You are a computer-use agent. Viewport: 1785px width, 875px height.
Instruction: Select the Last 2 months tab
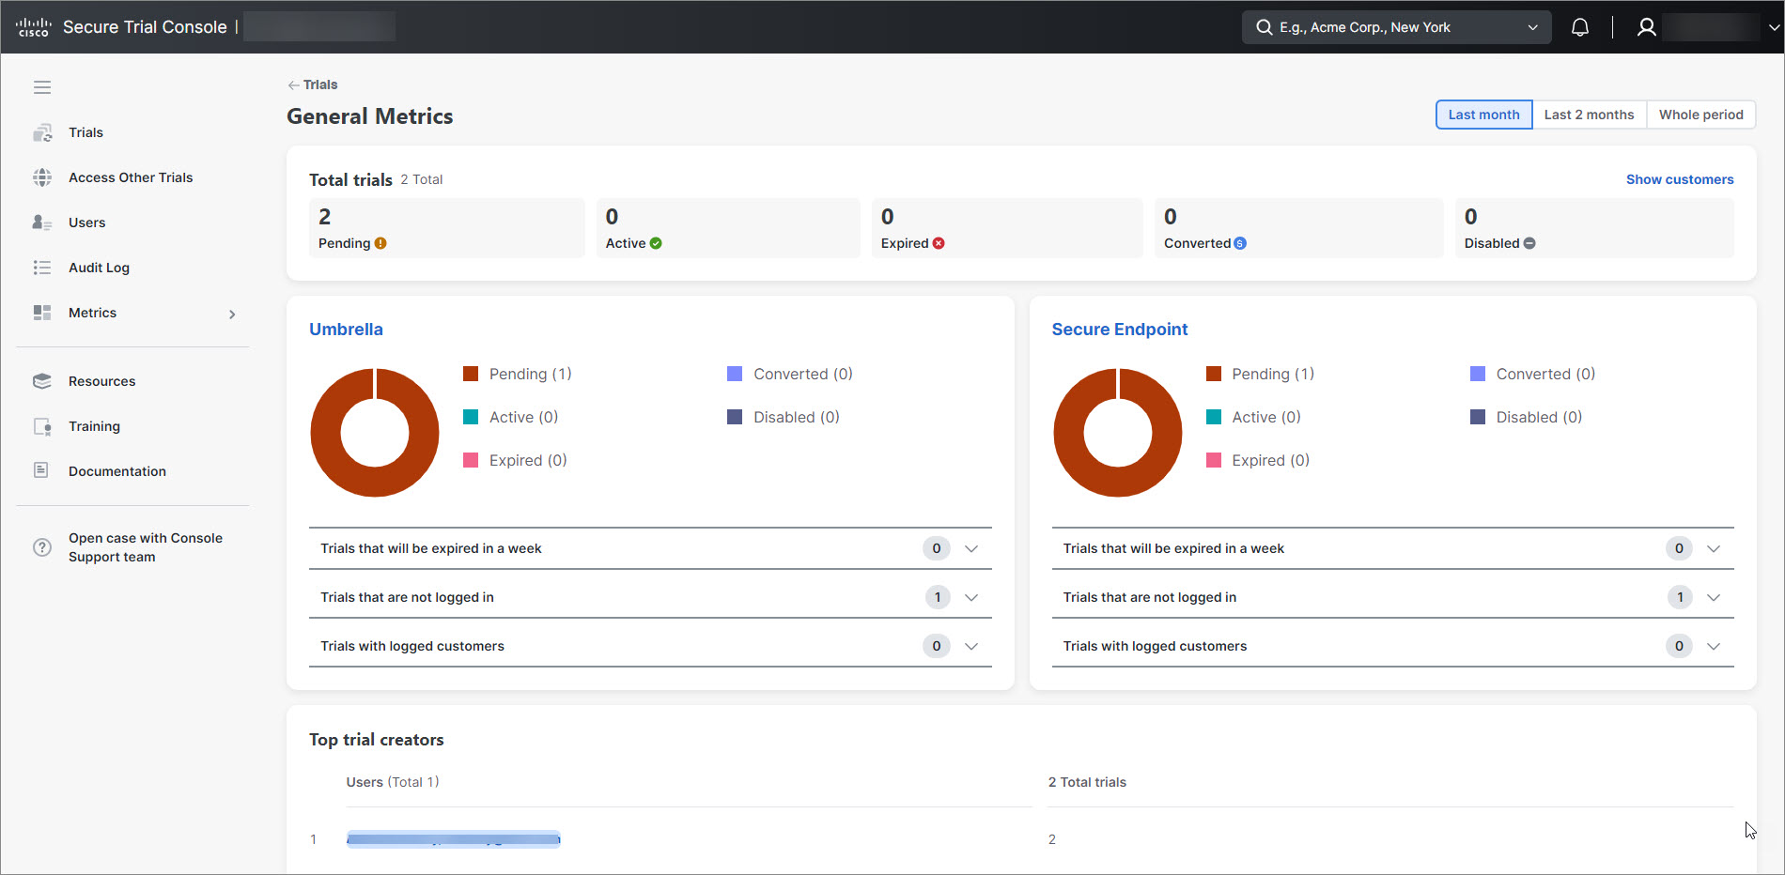coord(1589,115)
